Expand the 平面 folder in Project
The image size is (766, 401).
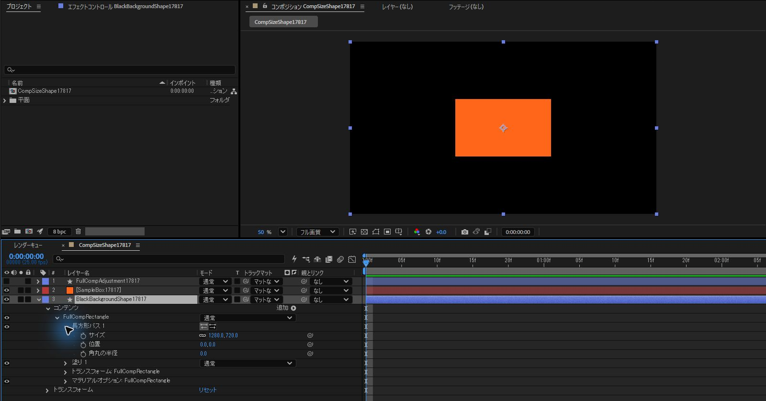(x=5, y=100)
